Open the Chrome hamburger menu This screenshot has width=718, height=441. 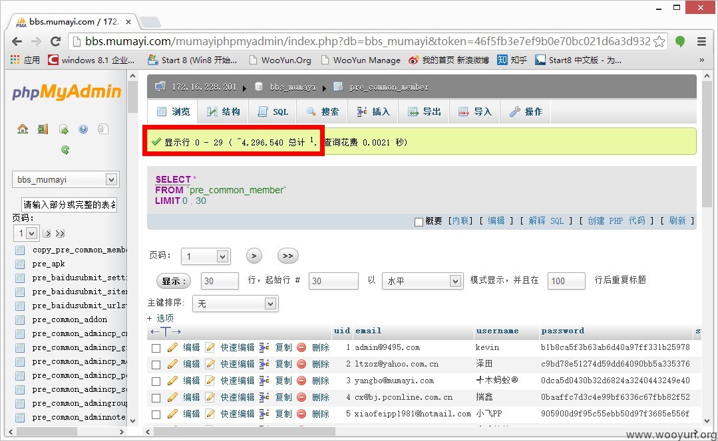click(701, 42)
